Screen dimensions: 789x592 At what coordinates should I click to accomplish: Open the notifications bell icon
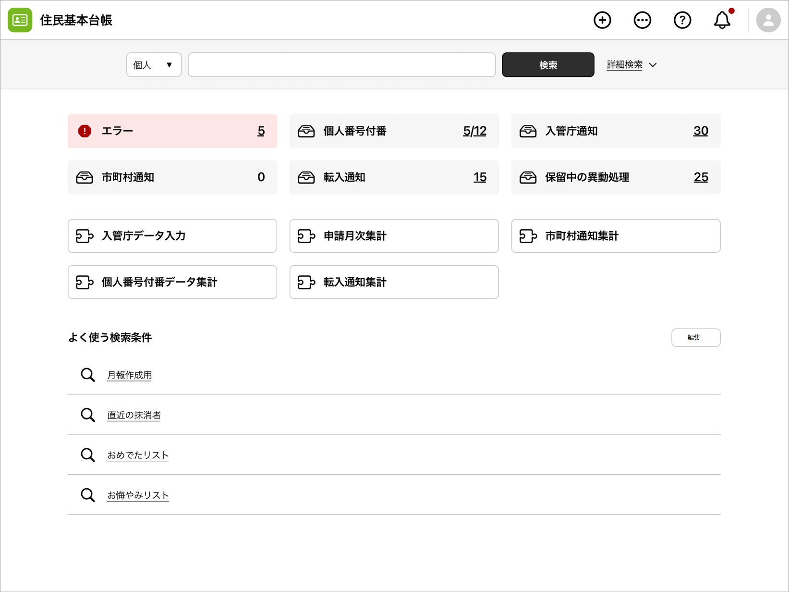(x=722, y=20)
